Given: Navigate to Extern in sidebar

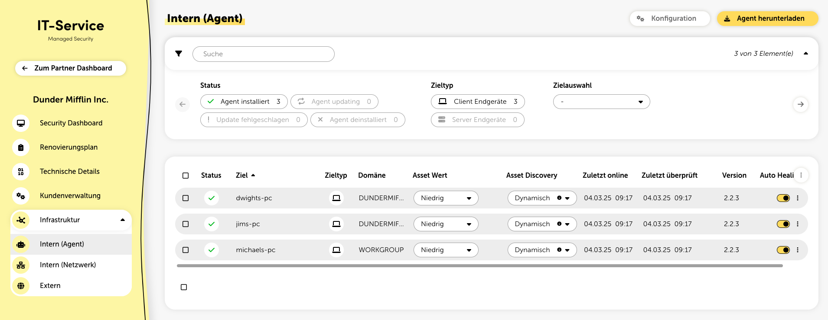Looking at the screenshot, I should 50,286.
